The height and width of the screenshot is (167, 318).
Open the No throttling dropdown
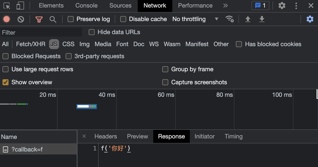click(x=195, y=19)
